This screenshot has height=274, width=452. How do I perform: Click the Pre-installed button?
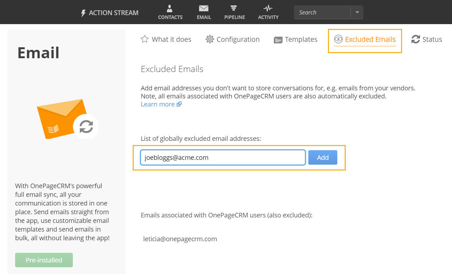click(x=44, y=260)
